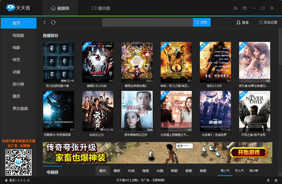The height and width of the screenshot is (184, 282).
Task: Click the refresh page icon
Action: 53,23
